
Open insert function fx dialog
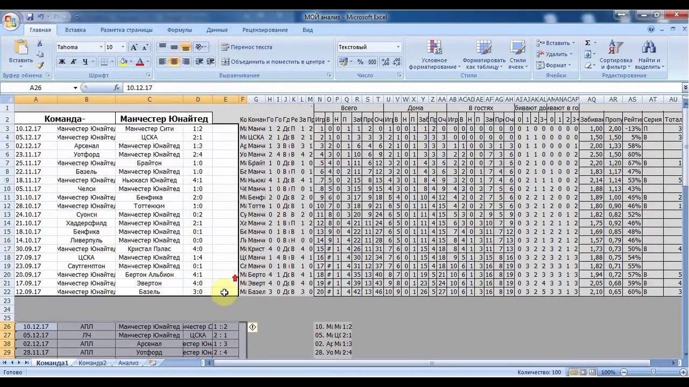coord(117,88)
